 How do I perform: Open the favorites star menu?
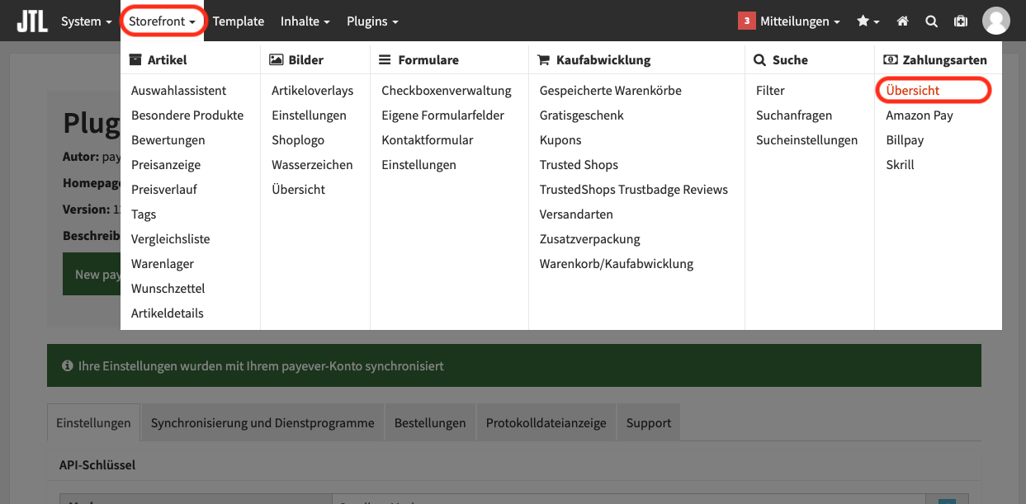coord(868,21)
